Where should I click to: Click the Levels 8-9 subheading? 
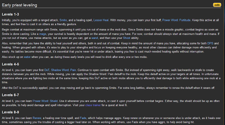point(10,112)
